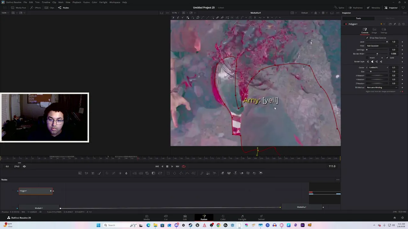The height and width of the screenshot is (229, 408).
Task: Add a Blur node from toolbar
Action: [126, 173]
